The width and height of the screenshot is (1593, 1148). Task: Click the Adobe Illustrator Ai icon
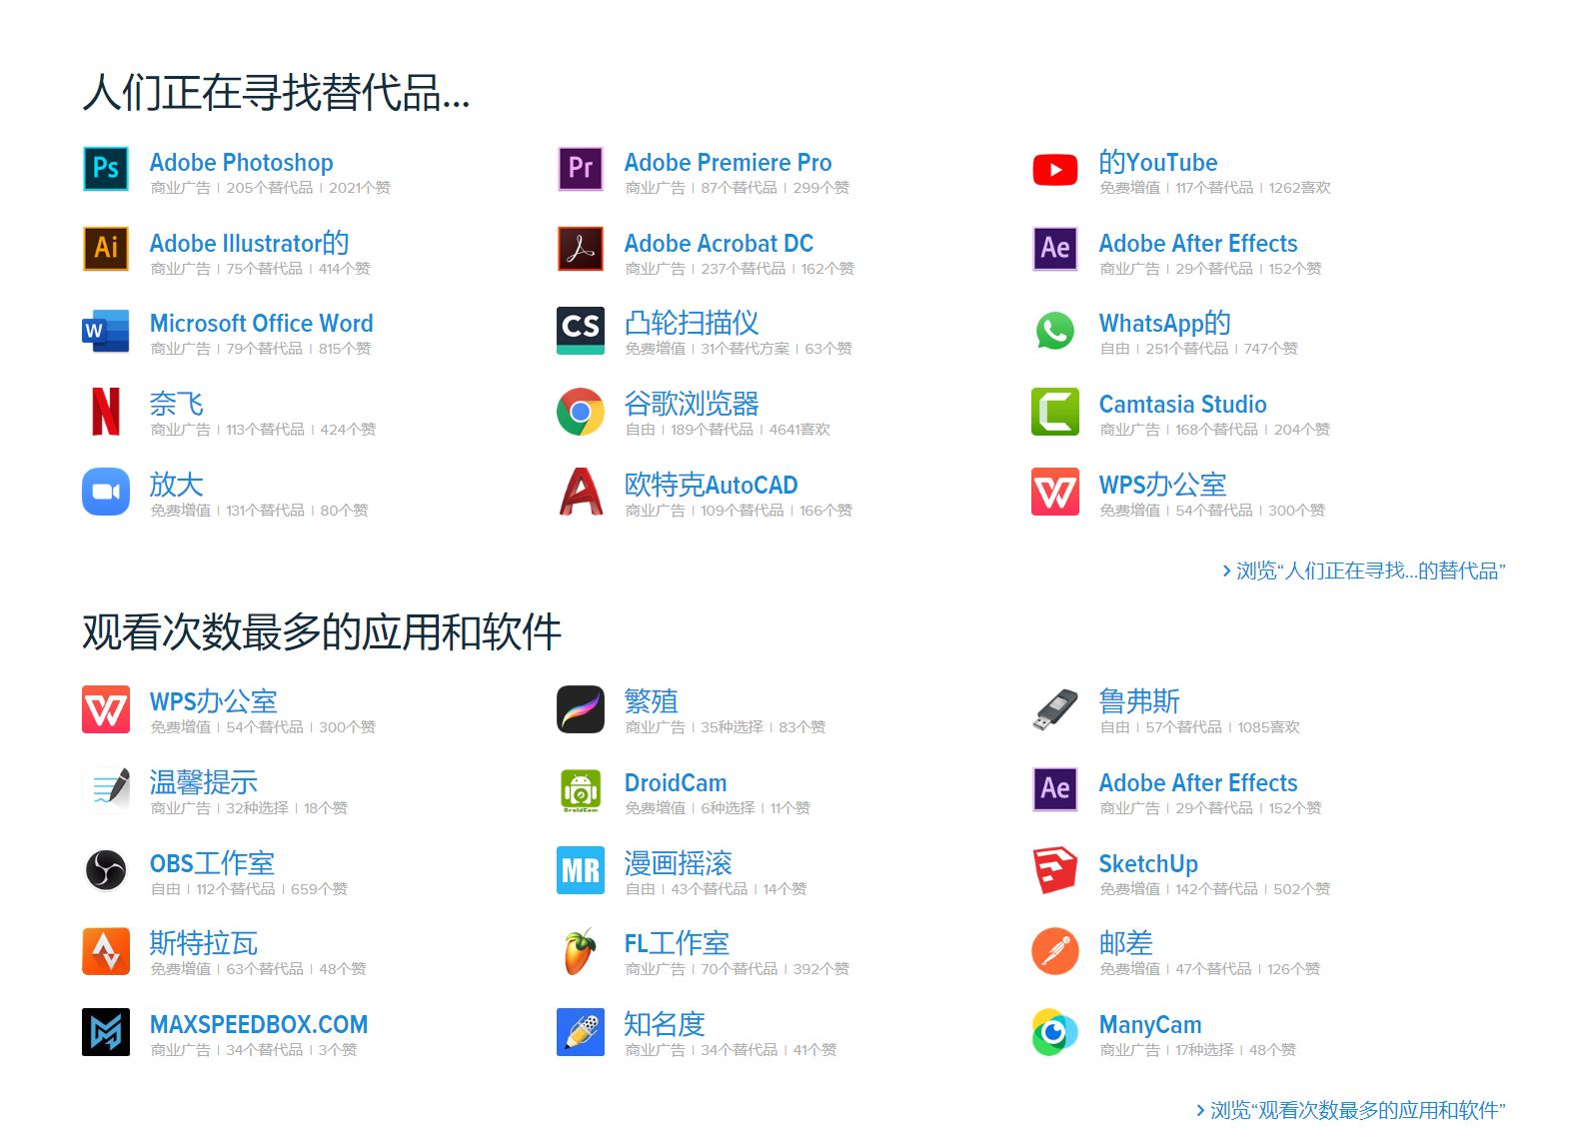coord(106,249)
